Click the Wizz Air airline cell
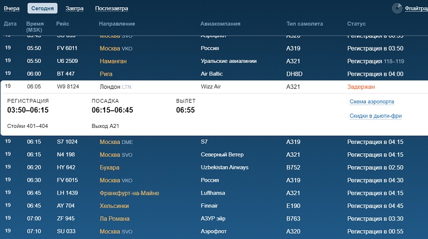 pos(211,87)
